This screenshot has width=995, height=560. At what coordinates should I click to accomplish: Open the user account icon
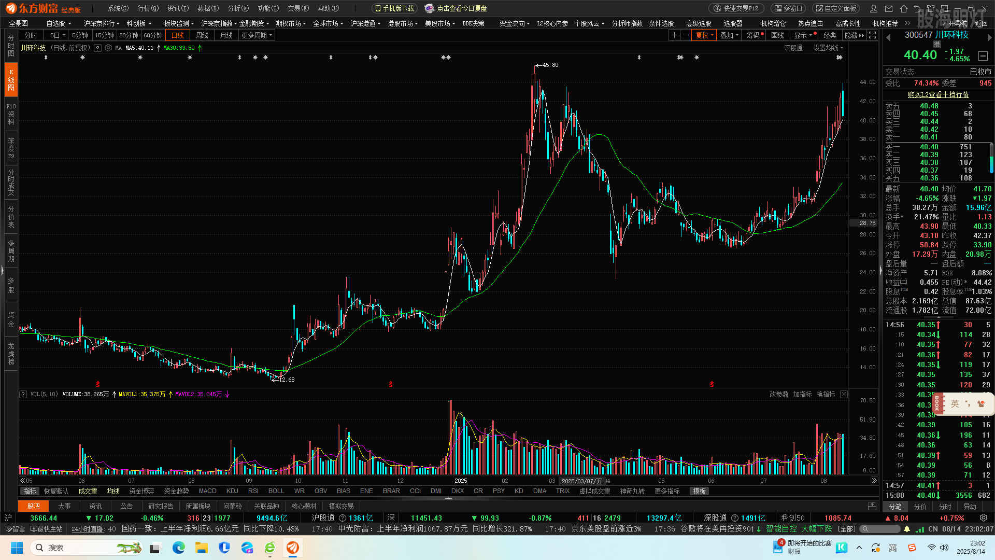pyautogui.click(x=874, y=8)
